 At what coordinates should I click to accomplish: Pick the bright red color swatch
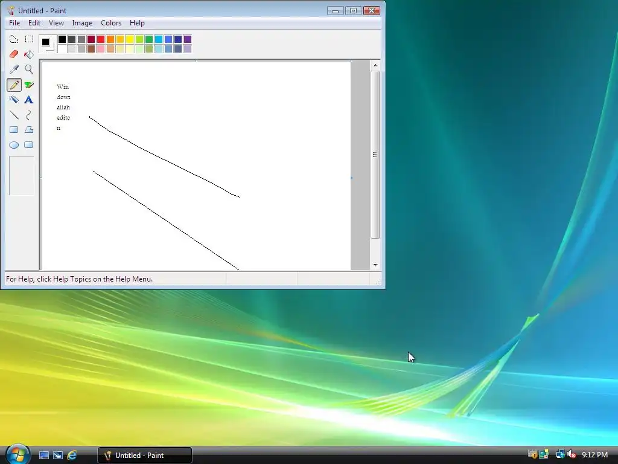click(101, 39)
